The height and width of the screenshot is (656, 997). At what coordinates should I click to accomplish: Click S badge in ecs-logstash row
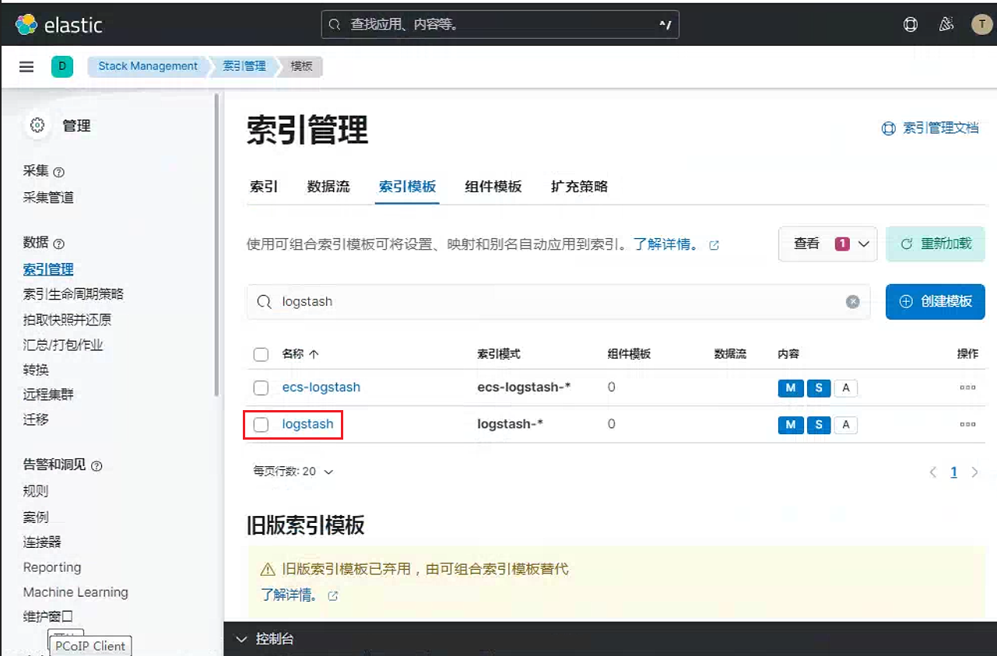click(x=819, y=388)
